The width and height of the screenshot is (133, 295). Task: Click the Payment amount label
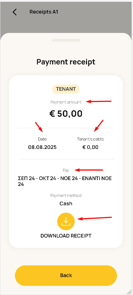(66, 102)
